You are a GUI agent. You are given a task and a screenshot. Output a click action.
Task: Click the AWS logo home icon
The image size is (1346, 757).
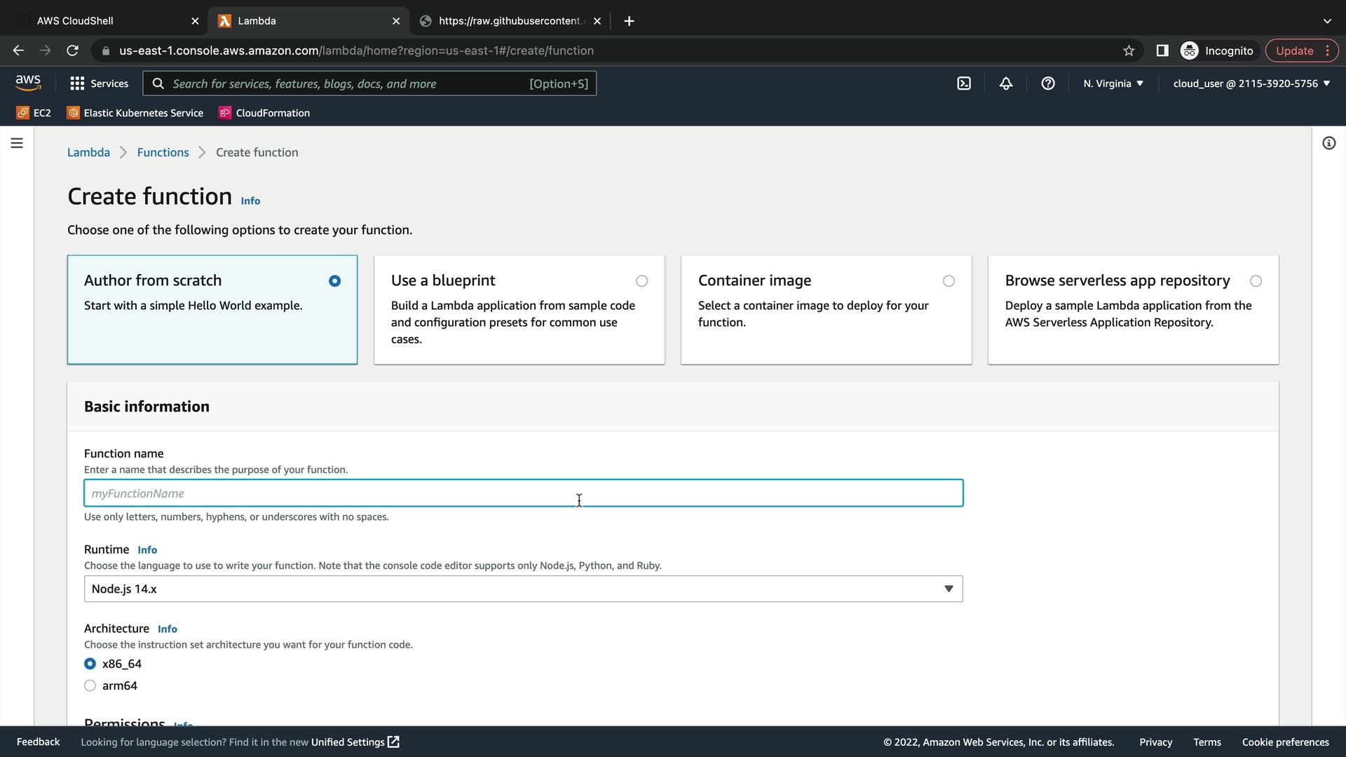point(28,83)
